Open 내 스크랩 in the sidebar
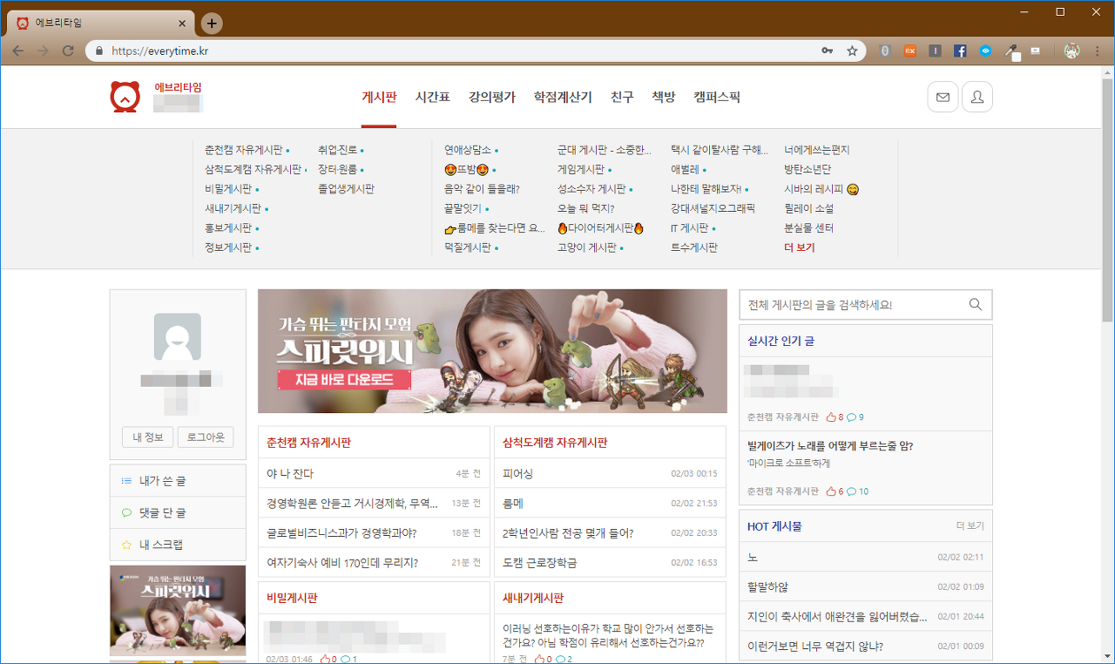The image size is (1115, 664). 178,545
